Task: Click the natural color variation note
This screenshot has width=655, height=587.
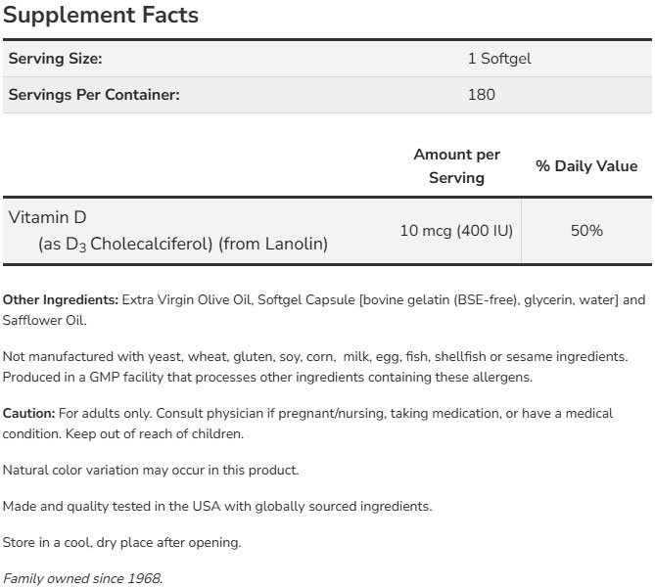Action: tap(151, 470)
